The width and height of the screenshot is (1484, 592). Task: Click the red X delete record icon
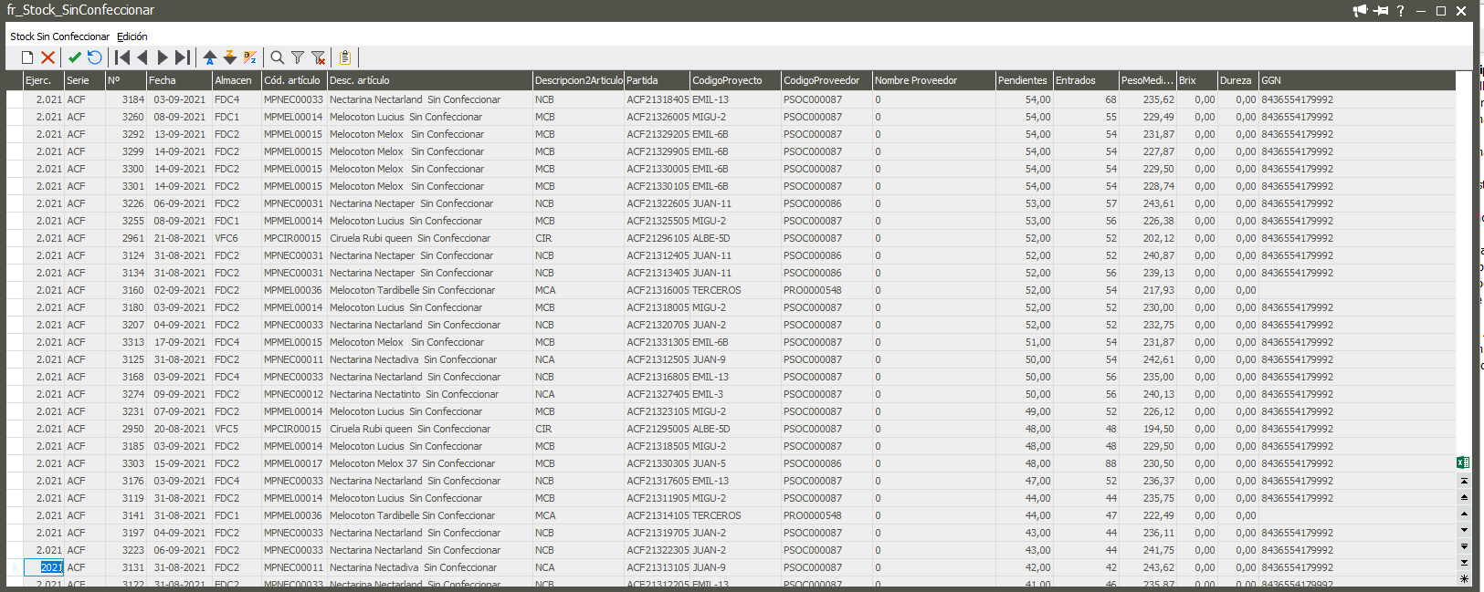(48, 57)
